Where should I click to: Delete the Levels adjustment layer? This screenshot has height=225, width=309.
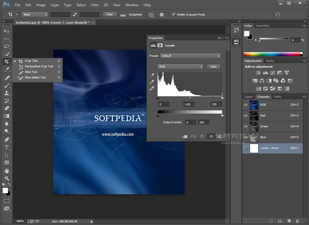tap(219, 136)
